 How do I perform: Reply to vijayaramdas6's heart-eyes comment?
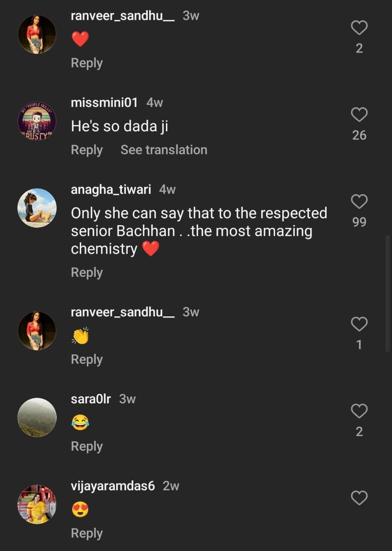tap(87, 533)
